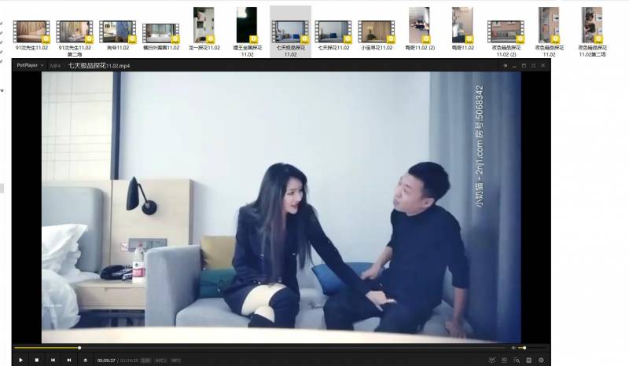The image size is (629, 366).
Task: Skip to next file in player
Action: [x=69, y=361]
